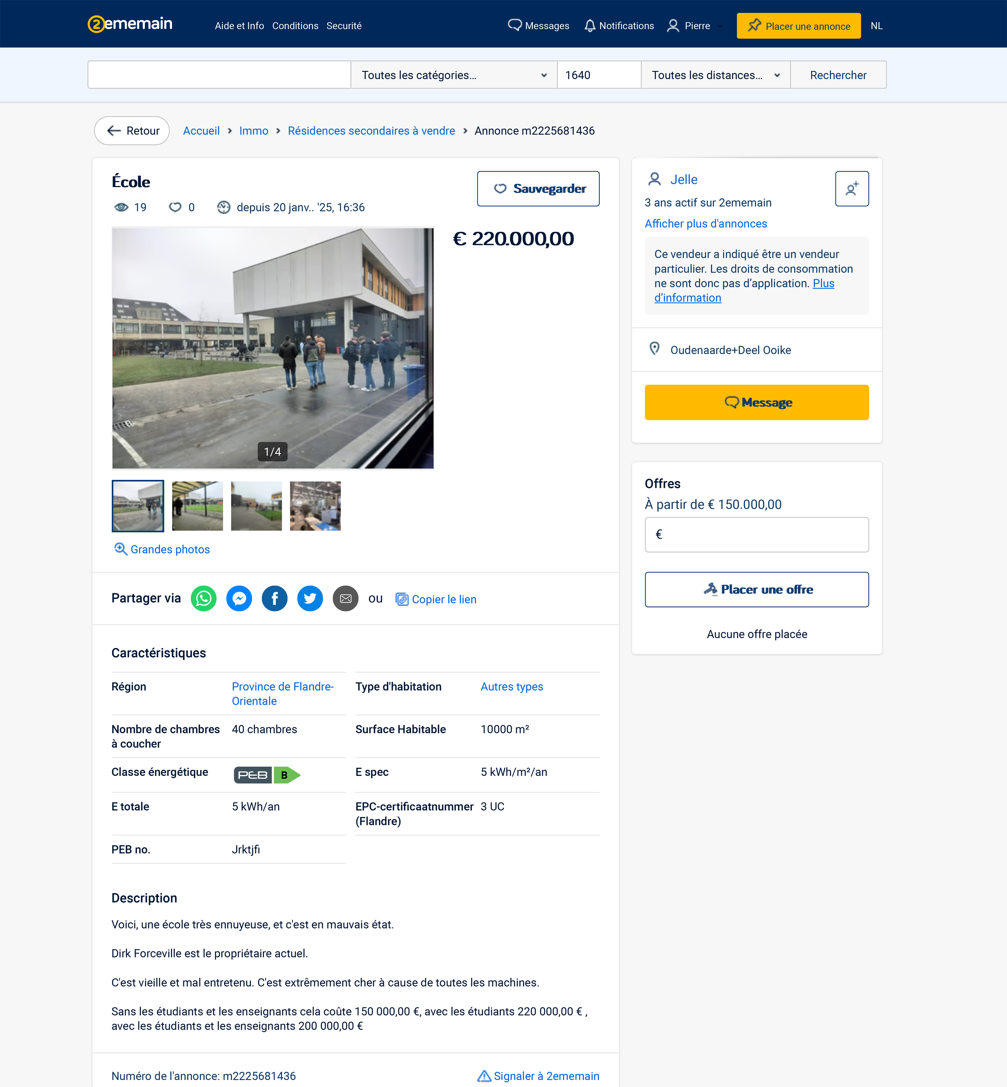Click the follow seller icon button
The width and height of the screenshot is (1007, 1087).
851,188
